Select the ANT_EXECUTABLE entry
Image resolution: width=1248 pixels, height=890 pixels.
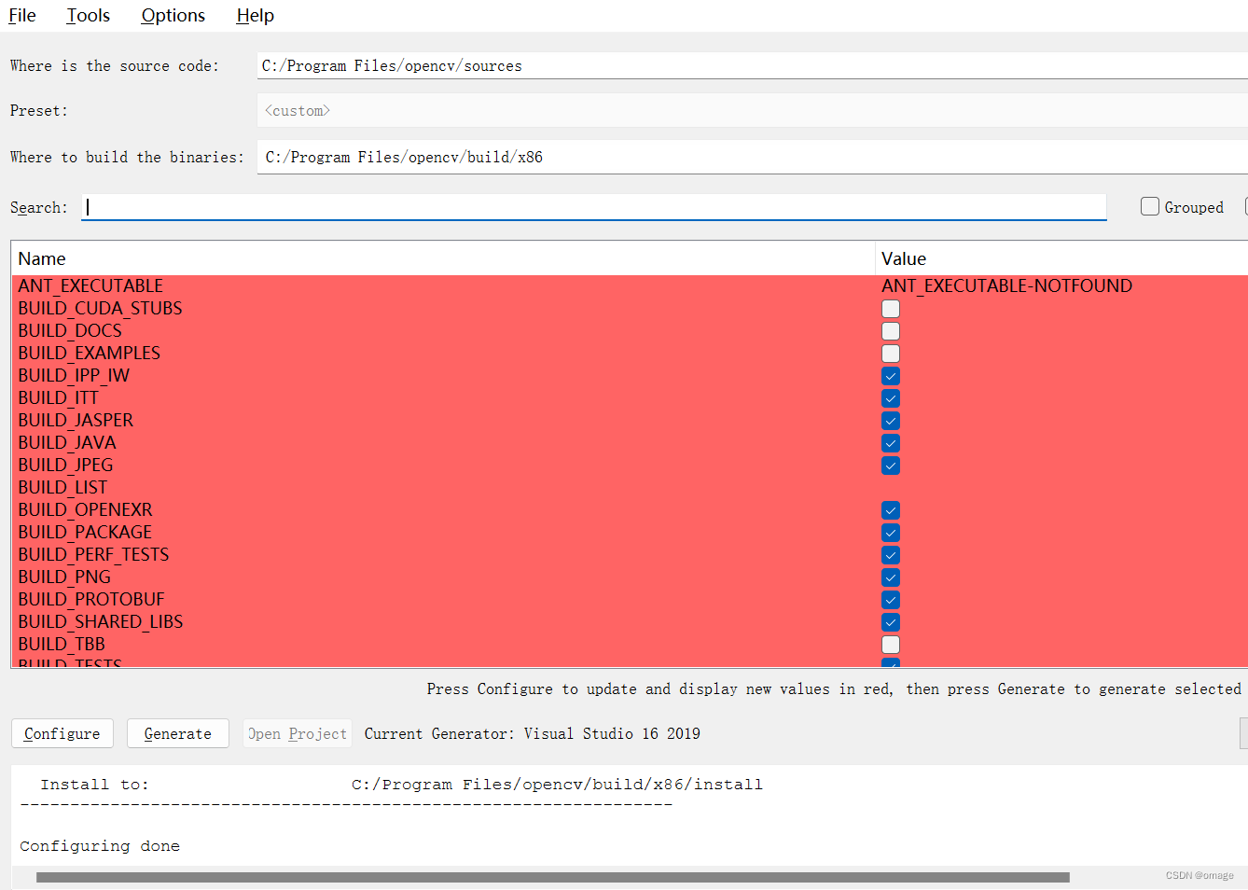tap(90, 285)
